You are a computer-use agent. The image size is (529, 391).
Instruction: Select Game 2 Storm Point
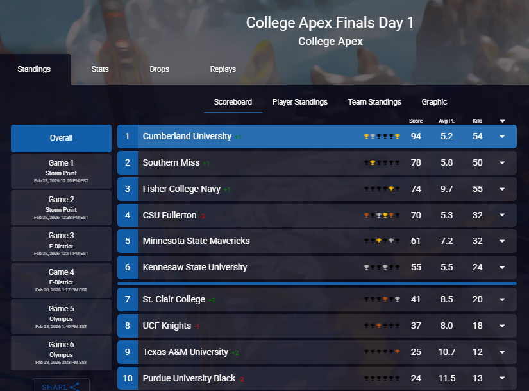[61, 208]
